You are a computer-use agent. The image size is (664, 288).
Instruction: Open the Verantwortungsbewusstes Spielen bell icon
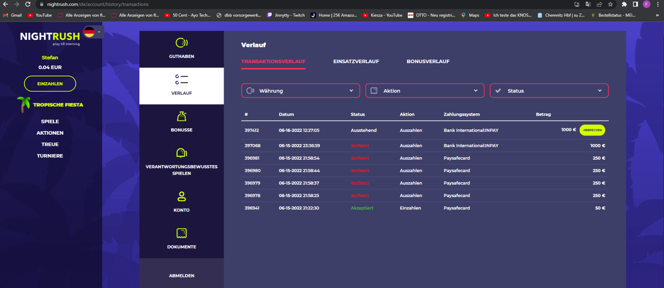181,153
